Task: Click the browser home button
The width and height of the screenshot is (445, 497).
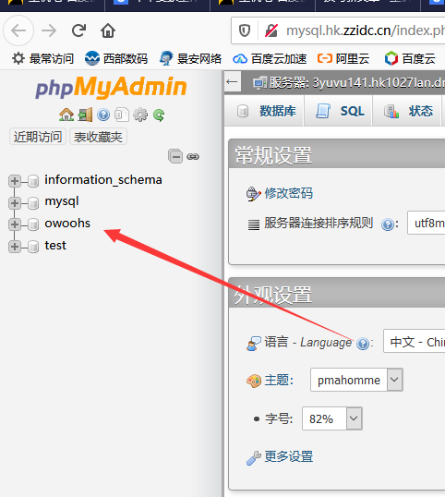Action: (108, 30)
